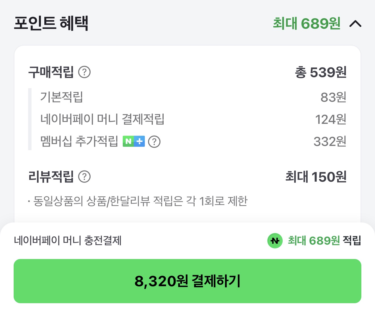Open the 멤버십 추가적립 help icon
Viewport: 375px width, 310px height.
154,141
